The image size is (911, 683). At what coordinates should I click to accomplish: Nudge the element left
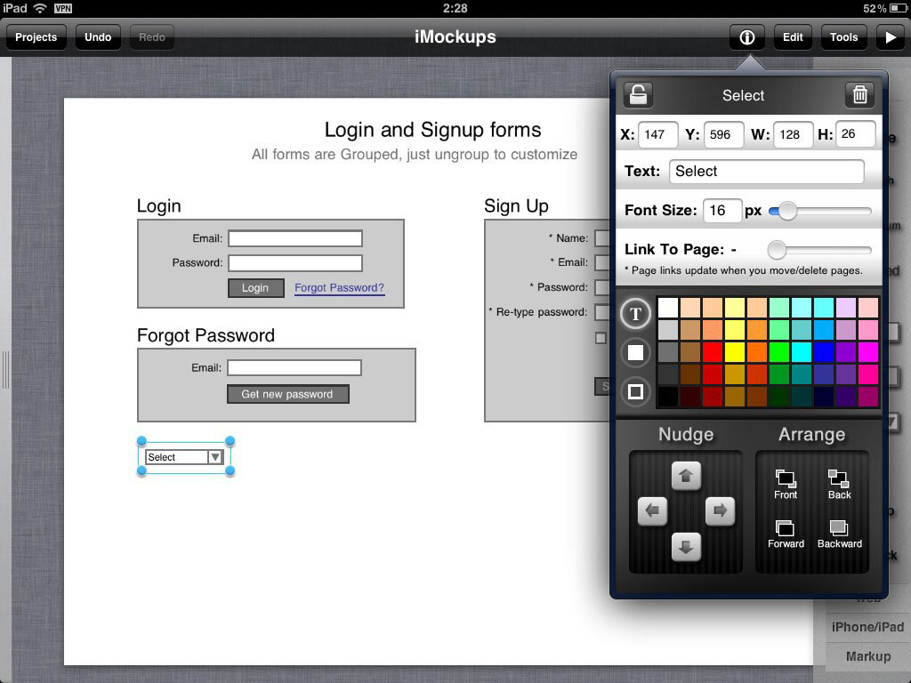point(652,511)
